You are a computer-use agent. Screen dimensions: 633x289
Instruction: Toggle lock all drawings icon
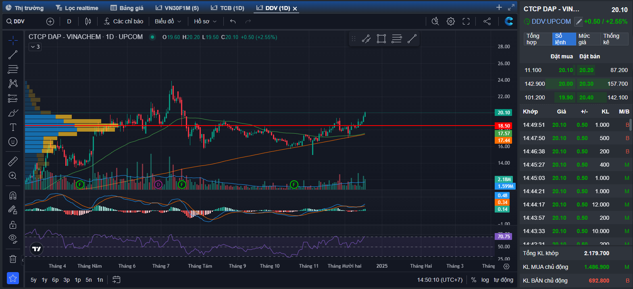13,225
